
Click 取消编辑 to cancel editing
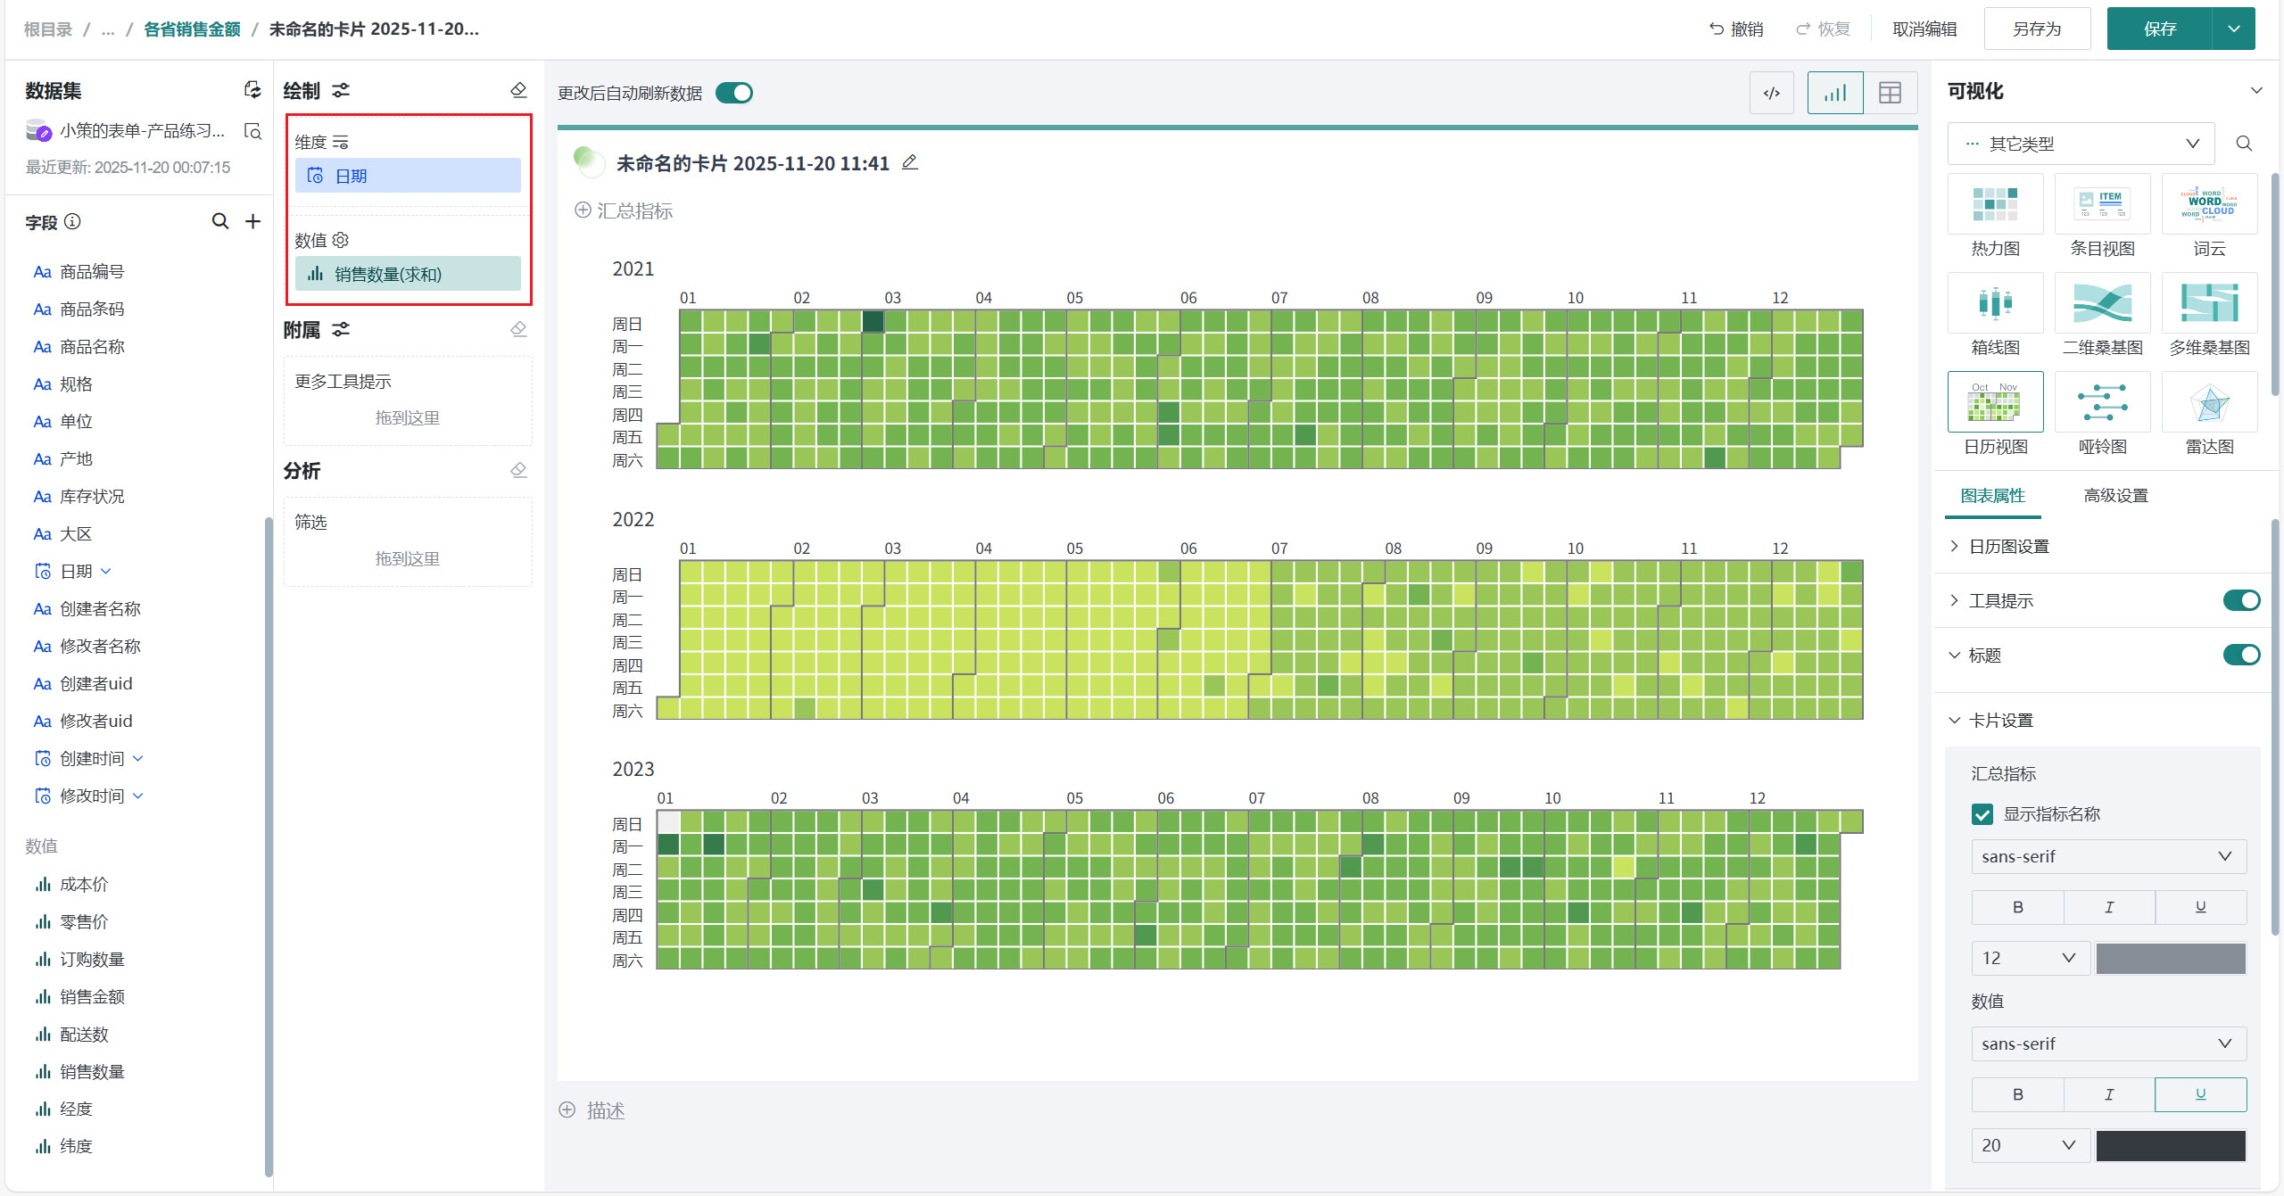coord(1924,29)
